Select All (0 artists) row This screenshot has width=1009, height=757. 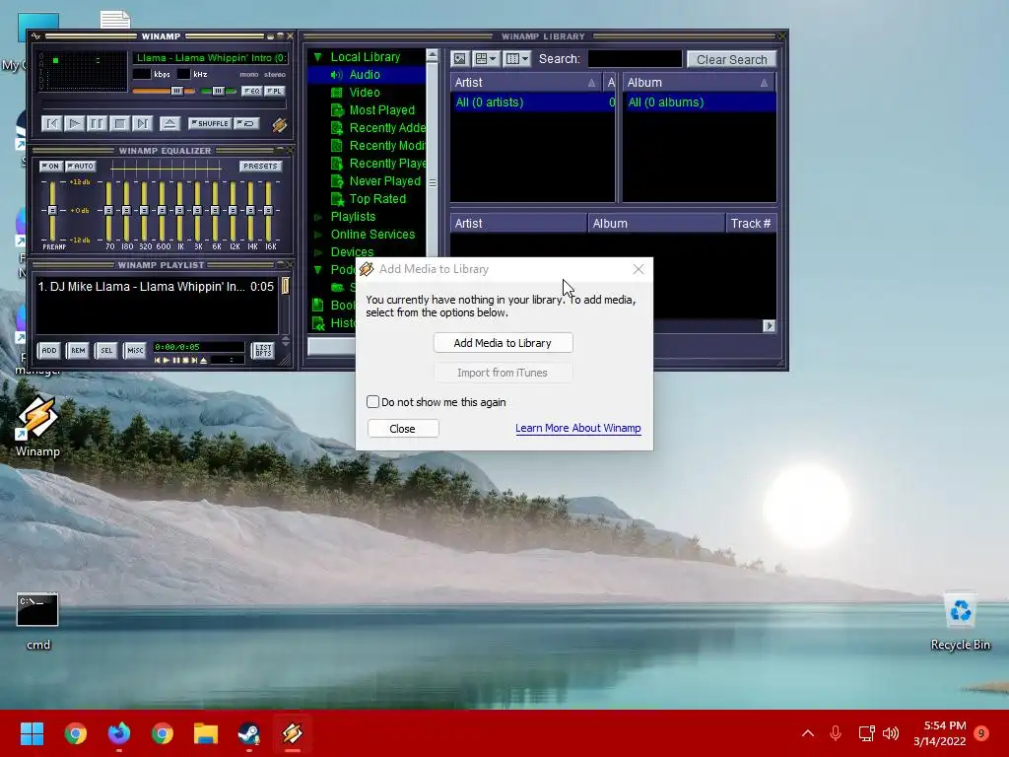coord(533,103)
